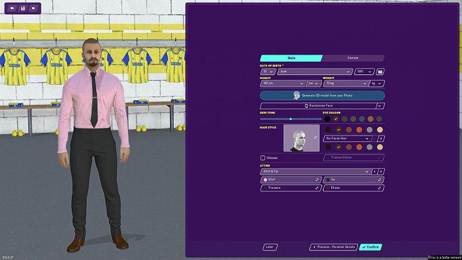This screenshot has width=462, height=260.
Task: Click the circular-arrow icon in the Shirt field
Action: coord(317,180)
